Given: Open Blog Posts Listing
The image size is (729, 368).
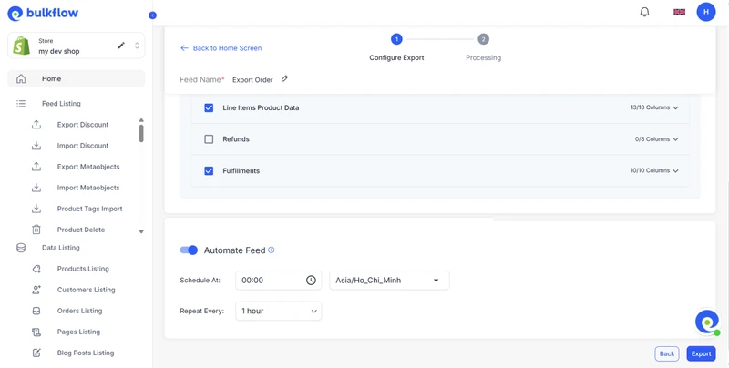Looking at the screenshot, I should click(86, 353).
